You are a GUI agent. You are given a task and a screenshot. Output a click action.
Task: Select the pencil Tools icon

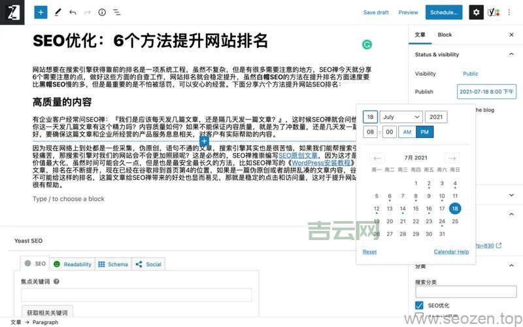click(58, 12)
